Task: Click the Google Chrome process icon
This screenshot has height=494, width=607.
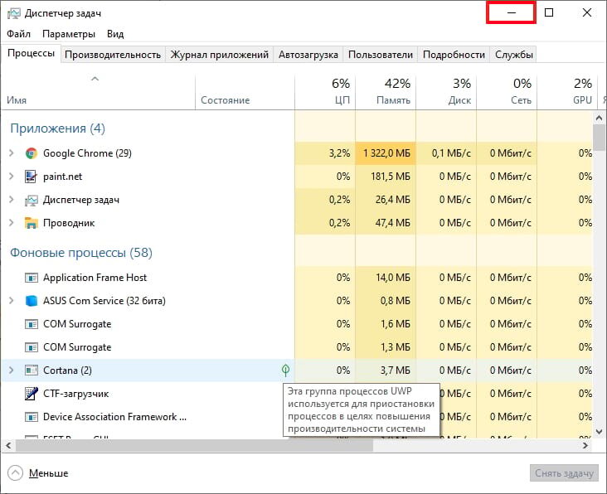Action: (x=32, y=153)
